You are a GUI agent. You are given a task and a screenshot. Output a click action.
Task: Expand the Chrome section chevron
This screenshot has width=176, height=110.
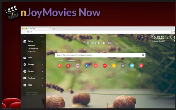(42, 71)
